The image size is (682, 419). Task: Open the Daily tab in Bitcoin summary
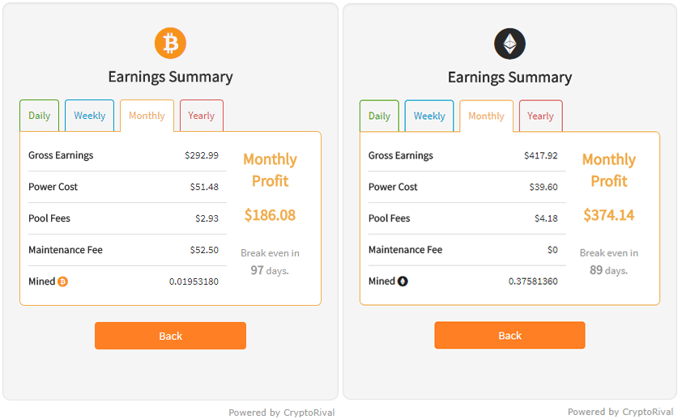click(x=39, y=116)
